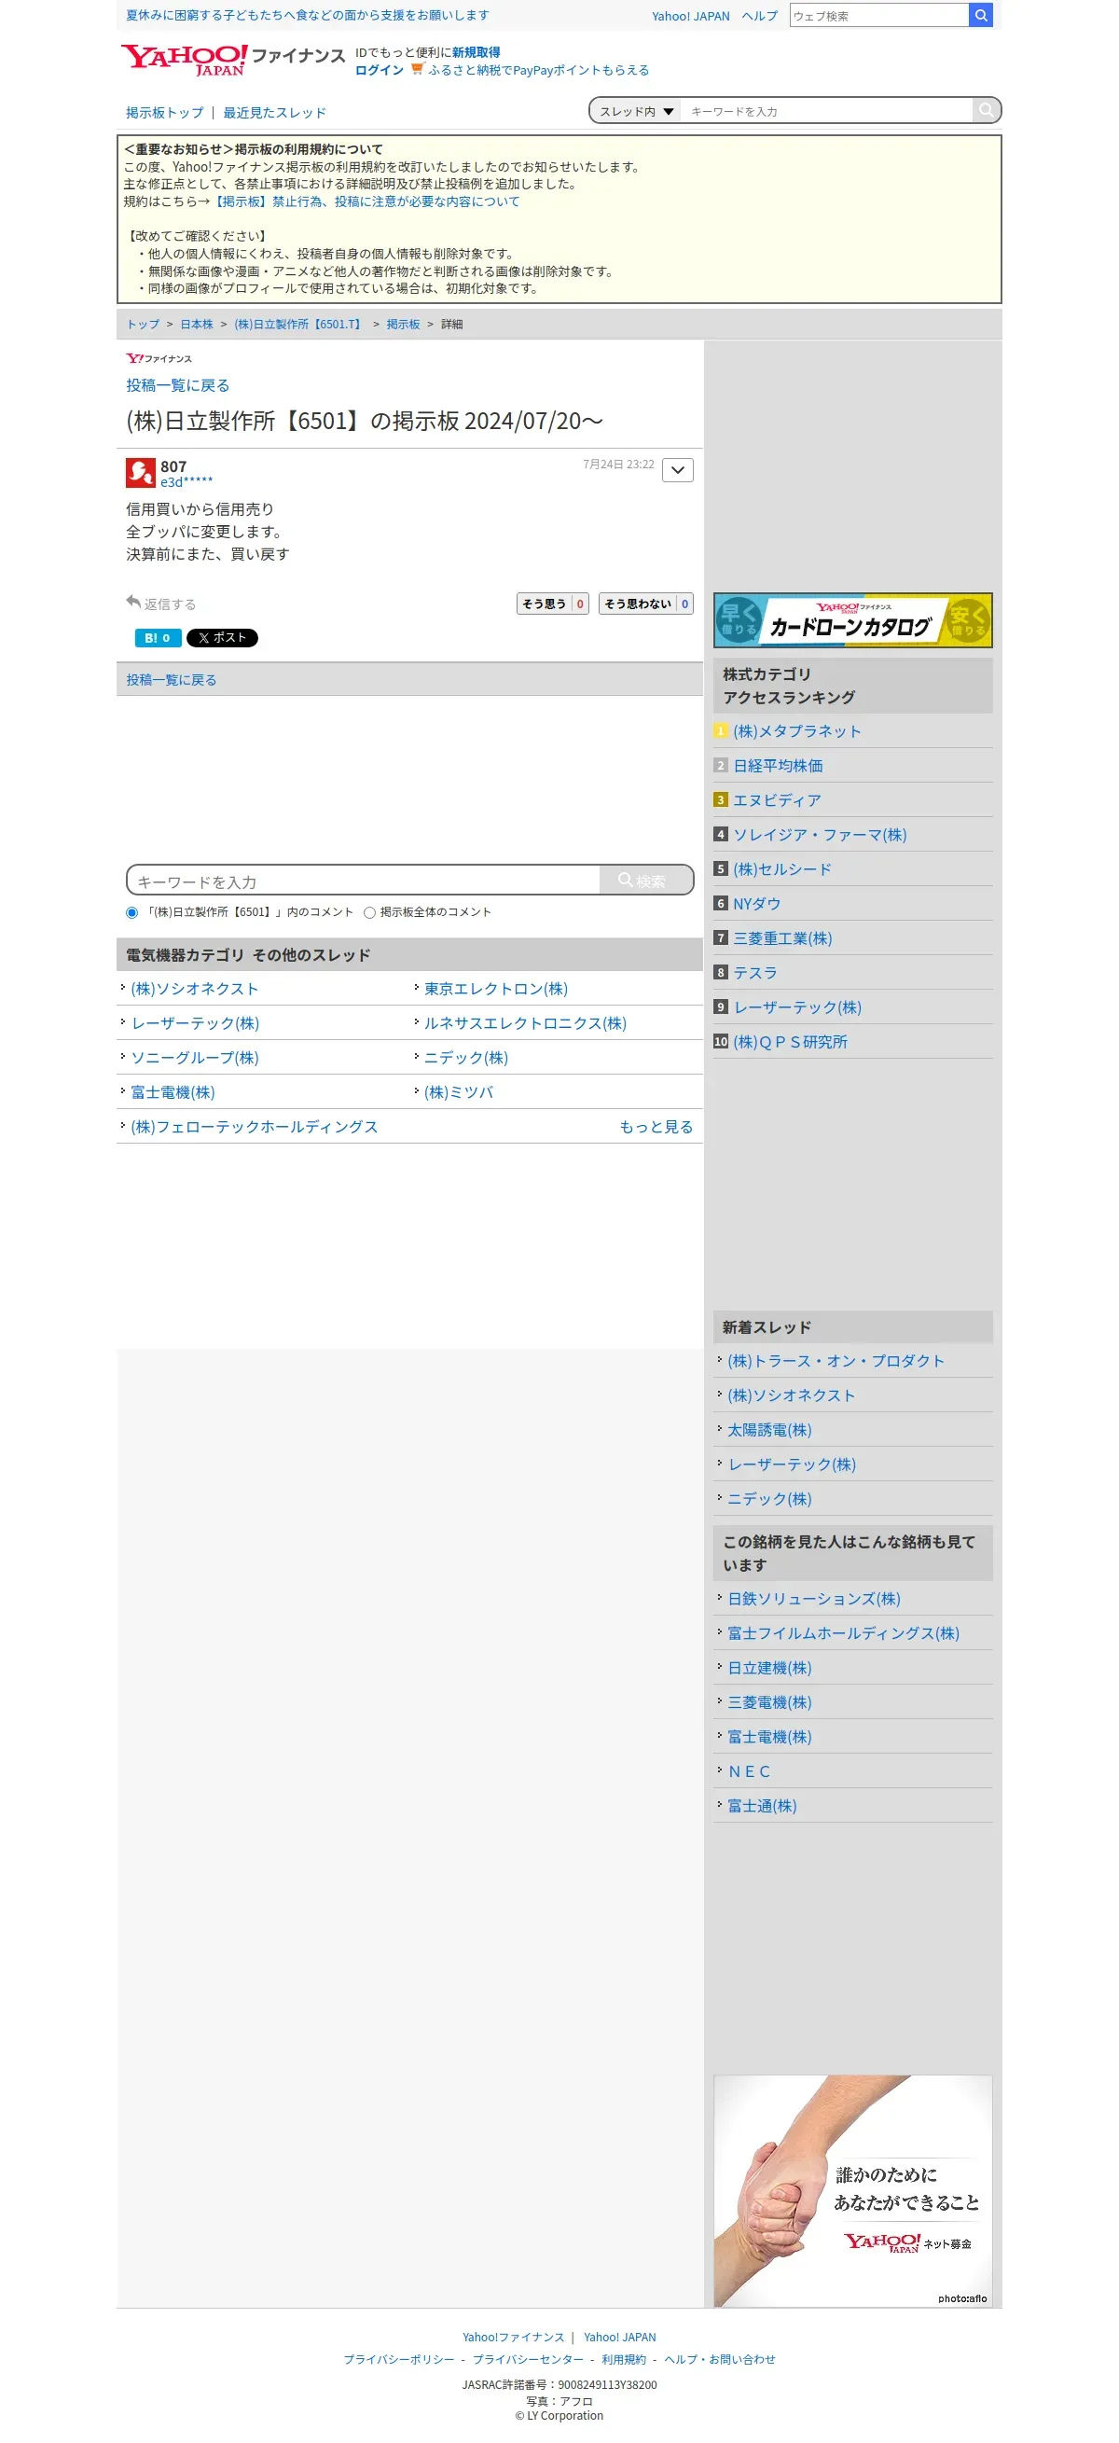Click 投稿一覧に戻る in the grey bar
The height and width of the screenshot is (2443, 1119).
pos(172,680)
